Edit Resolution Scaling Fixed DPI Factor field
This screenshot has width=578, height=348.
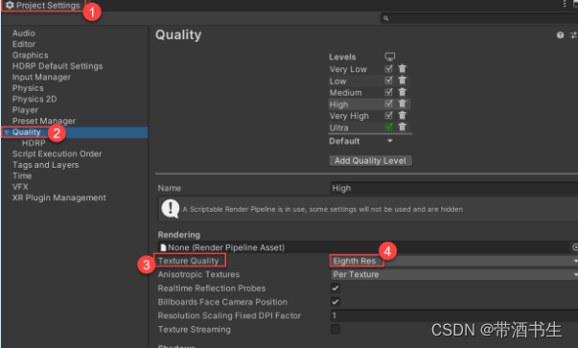tap(453, 315)
